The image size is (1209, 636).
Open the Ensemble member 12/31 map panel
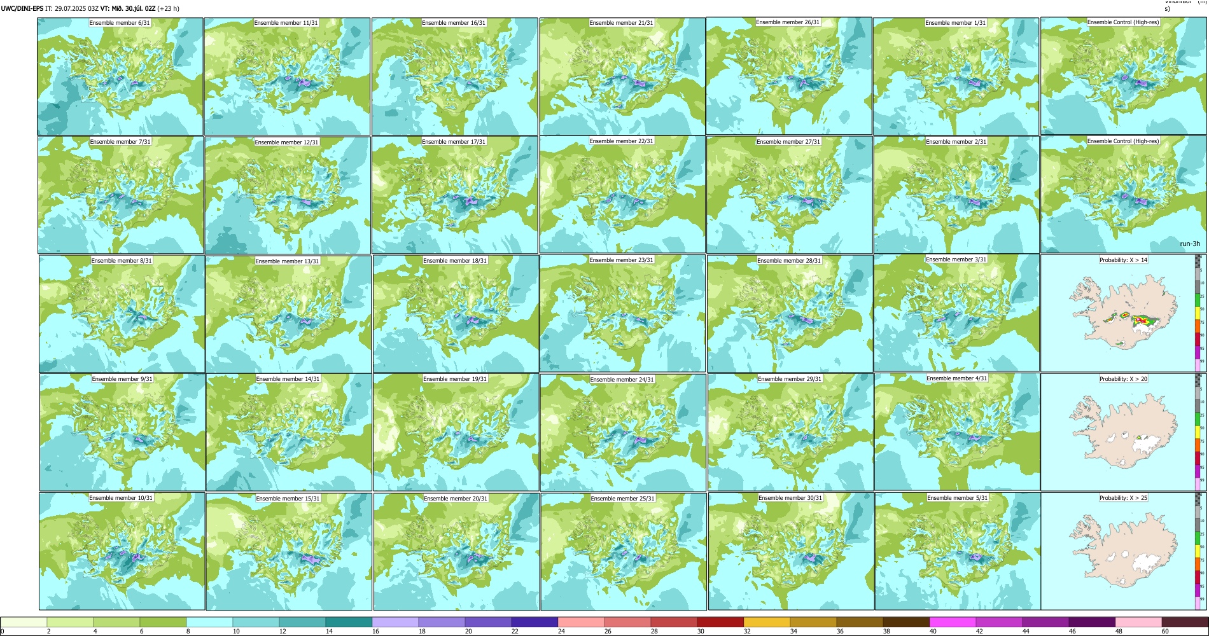tap(288, 195)
